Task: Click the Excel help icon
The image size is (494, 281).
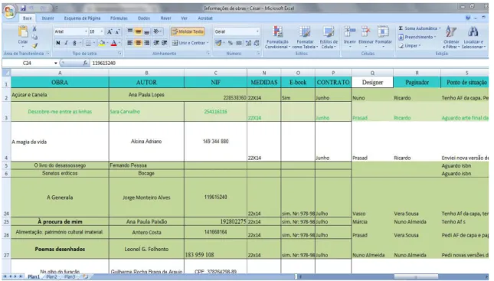Action: (x=468, y=18)
